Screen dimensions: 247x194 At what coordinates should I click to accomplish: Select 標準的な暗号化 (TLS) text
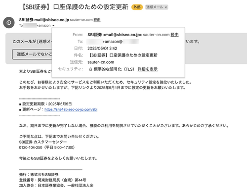(x=114, y=69)
